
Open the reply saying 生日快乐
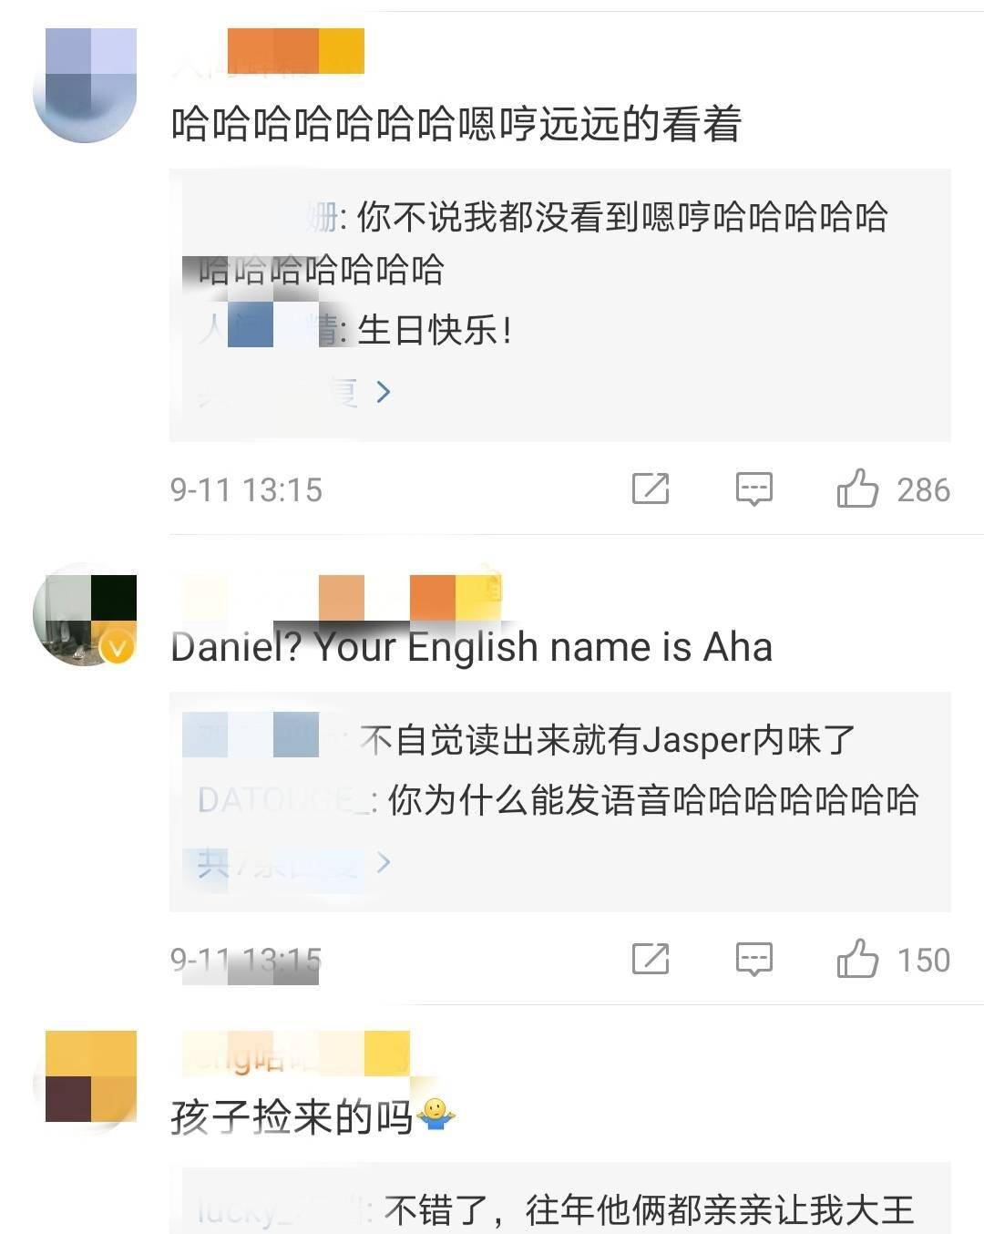click(x=355, y=330)
